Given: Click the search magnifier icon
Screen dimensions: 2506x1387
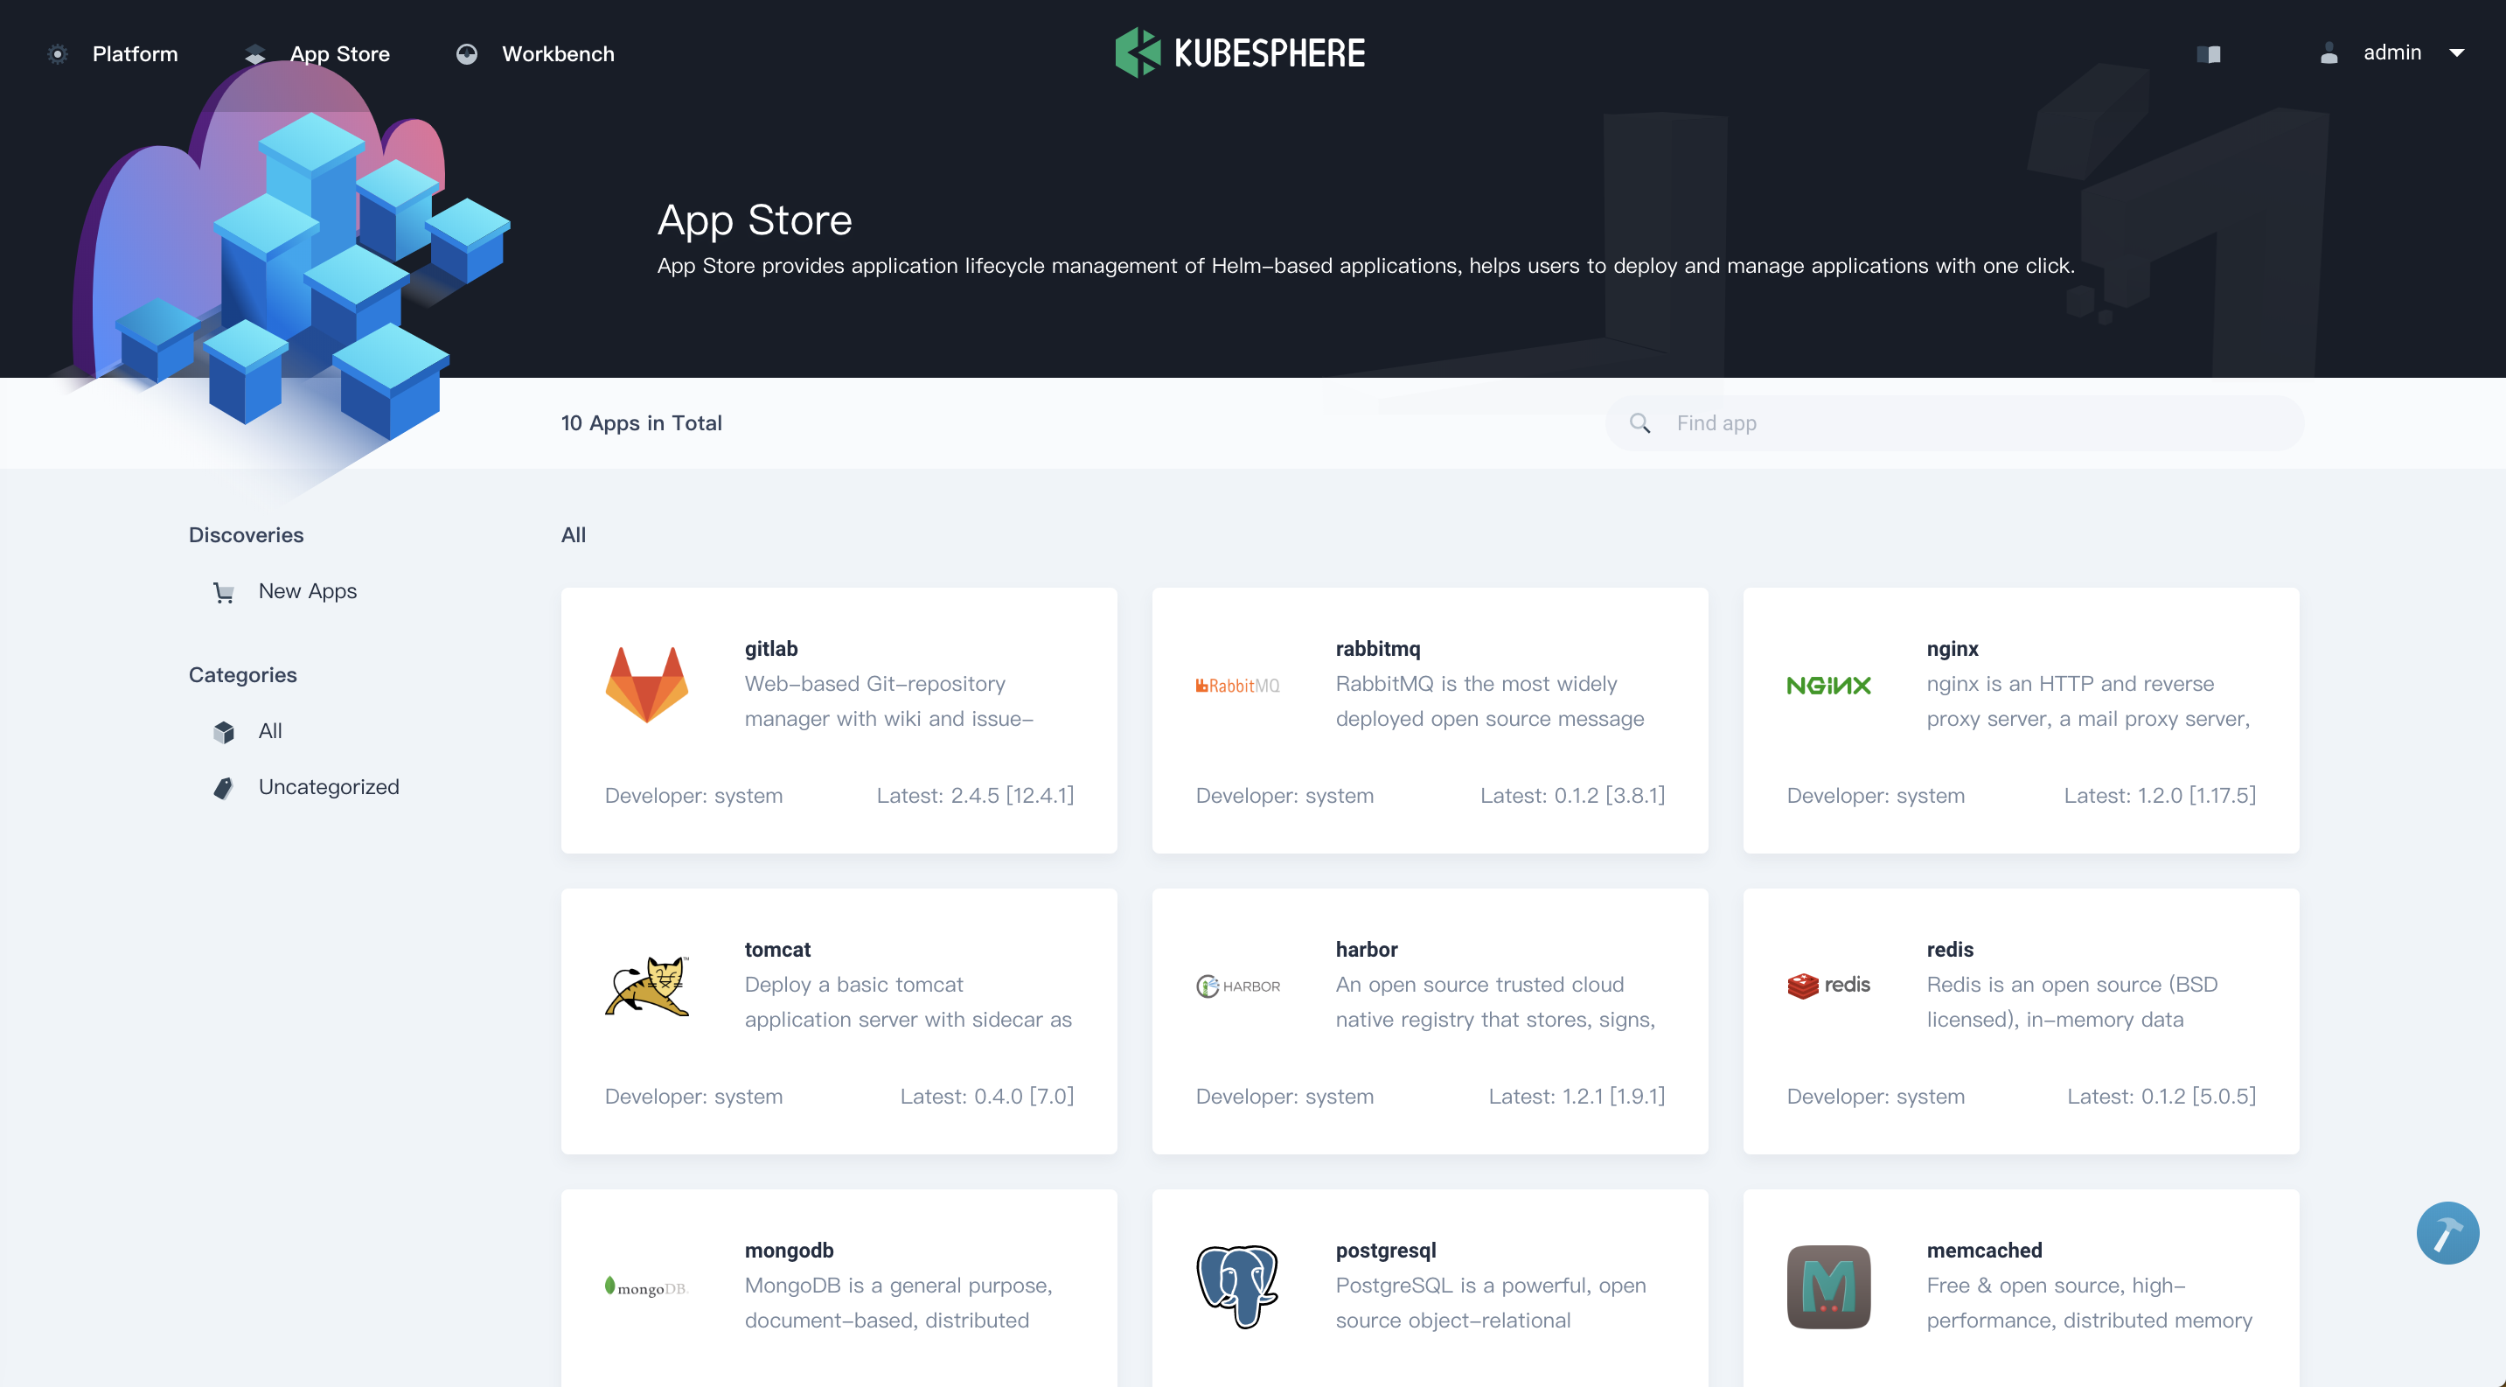Looking at the screenshot, I should pyautogui.click(x=1640, y=423).
